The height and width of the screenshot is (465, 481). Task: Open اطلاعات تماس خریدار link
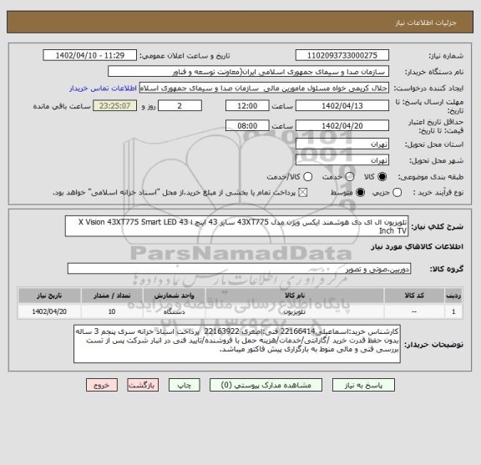point(103,88)
